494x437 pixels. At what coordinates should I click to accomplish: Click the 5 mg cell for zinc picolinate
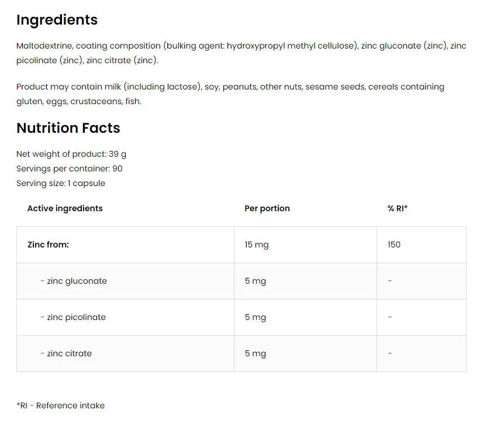pyautogui.click(x=255, y=317)
